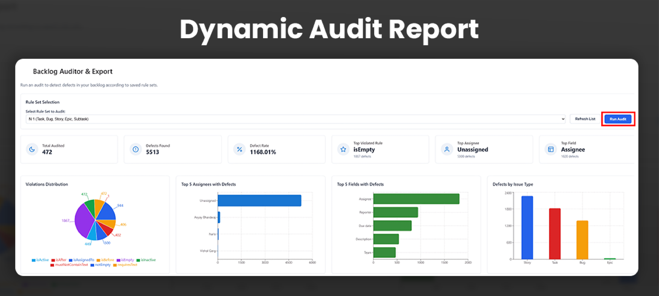
Task: Click the Top Violated Rule star icon
Action: pyautogui.click(x=343, y=149)
